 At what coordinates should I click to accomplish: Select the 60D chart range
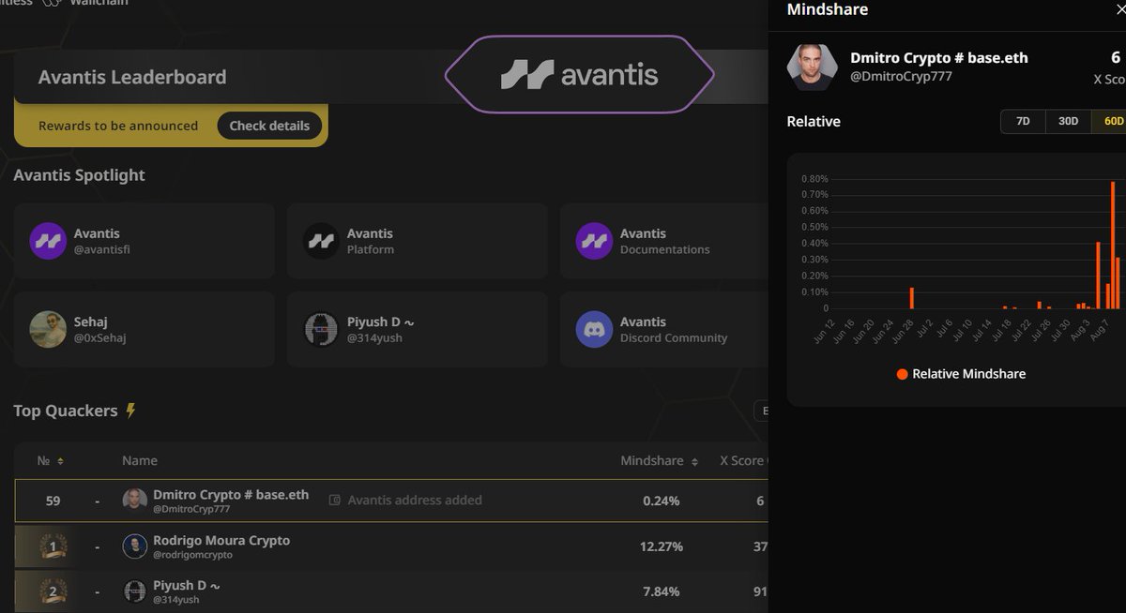click(1109, 122)
